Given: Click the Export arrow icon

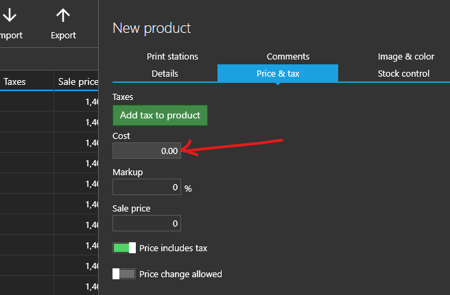Looking at the screenshot, I should pyautogui.click(x=63, y=16).
